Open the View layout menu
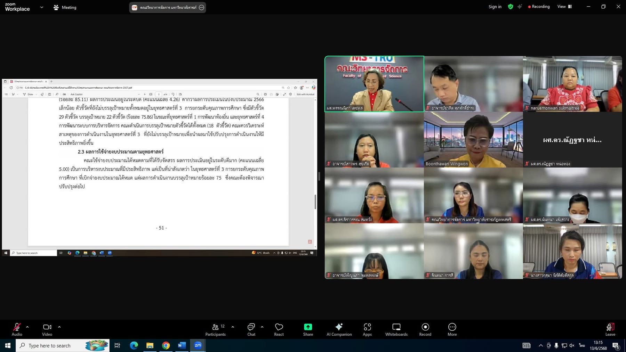 point(564,7)
